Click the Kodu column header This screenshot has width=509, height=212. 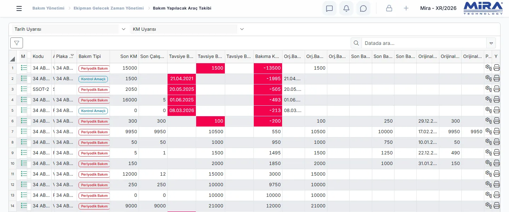click(x=42, y=57)
